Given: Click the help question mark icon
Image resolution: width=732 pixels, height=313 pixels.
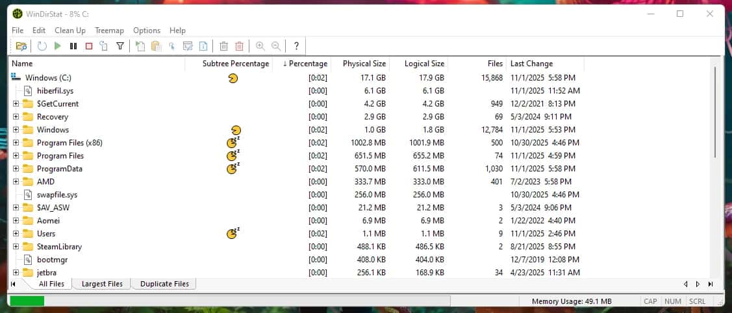Looking at the screenshot, I should click(x=296, y=46).
